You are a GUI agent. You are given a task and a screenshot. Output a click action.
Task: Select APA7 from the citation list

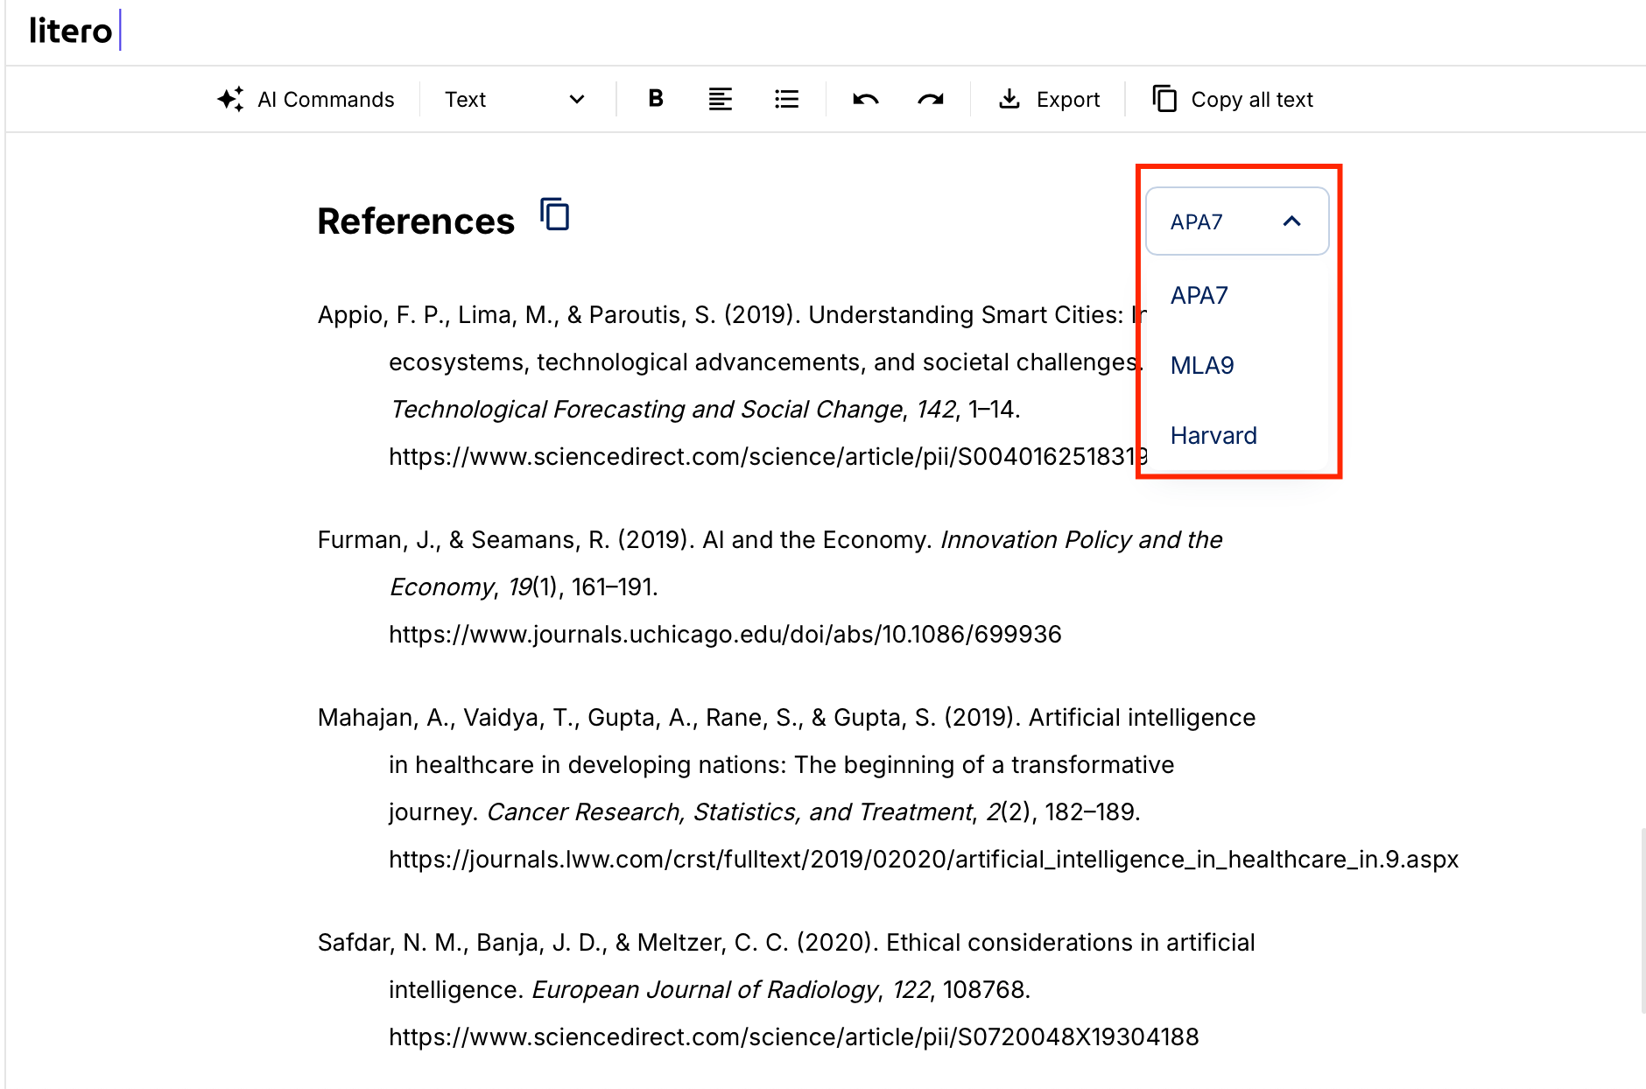[1199, 295]
